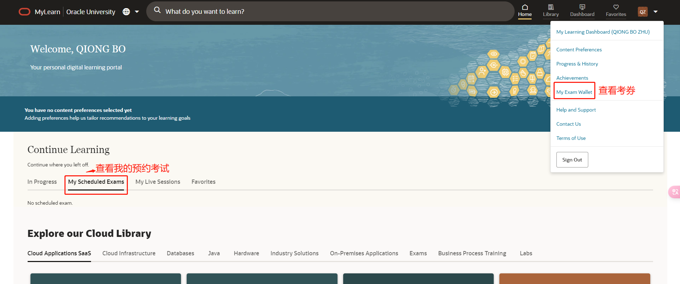
Task: Select On-Premises Applications library tab
Action: tap(364, 253)
